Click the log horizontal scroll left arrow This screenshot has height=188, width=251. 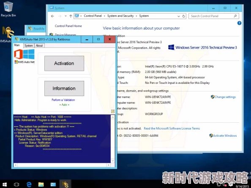tap(16, 165)
